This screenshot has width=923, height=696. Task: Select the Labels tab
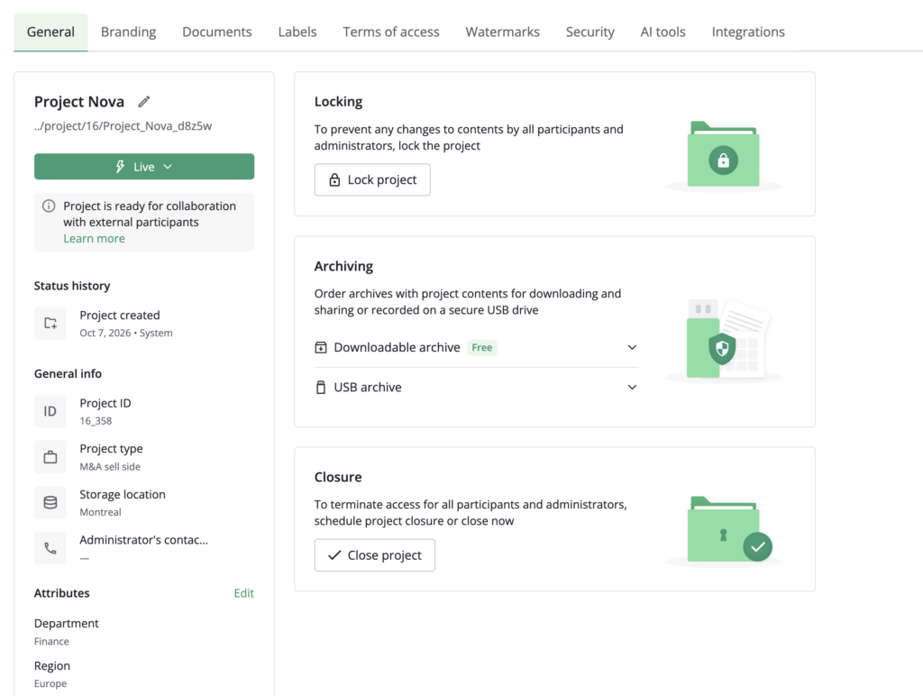[x=297, y=32]
